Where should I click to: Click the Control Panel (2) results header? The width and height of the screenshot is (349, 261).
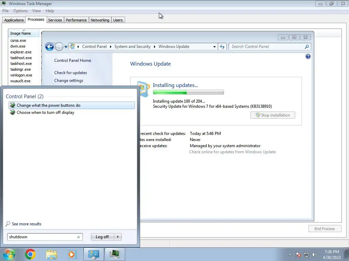(x=25, y=96)
